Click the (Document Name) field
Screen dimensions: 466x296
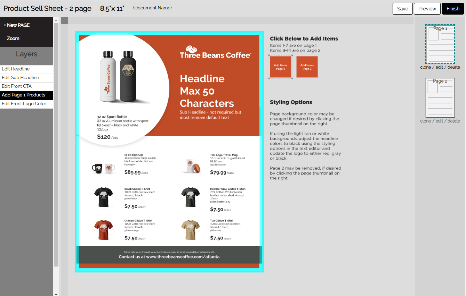coord(152,8)
